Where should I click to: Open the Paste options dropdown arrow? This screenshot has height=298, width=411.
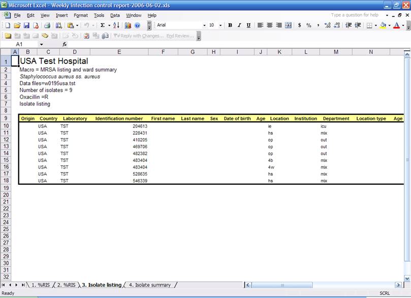tap(77, 25)
